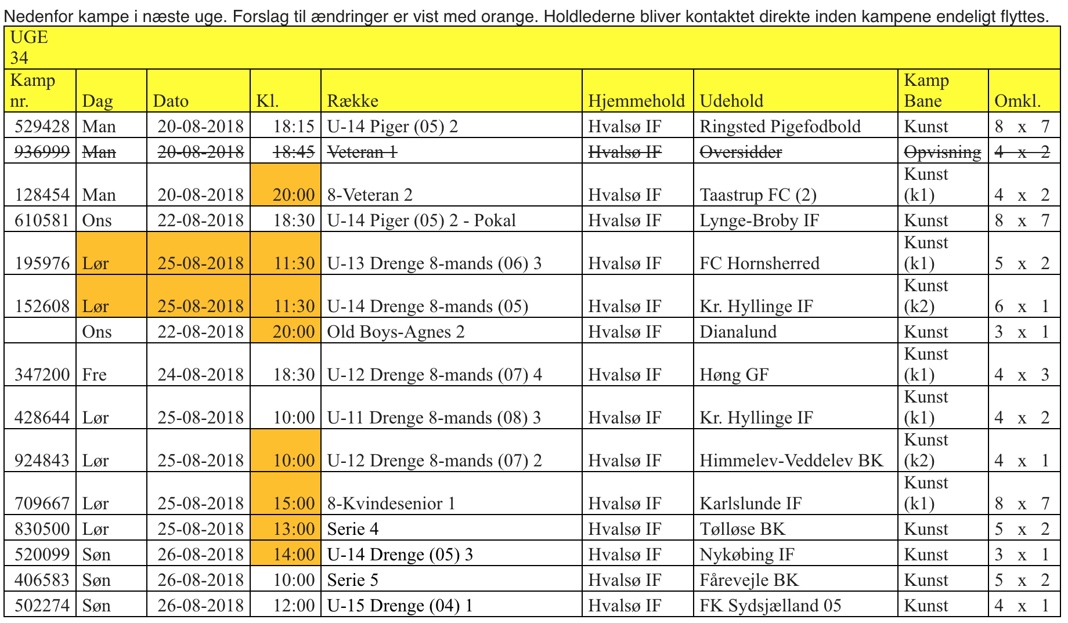1068x623 pixels.
Task: Click match number 502274
Action: (x=40, y=604)
